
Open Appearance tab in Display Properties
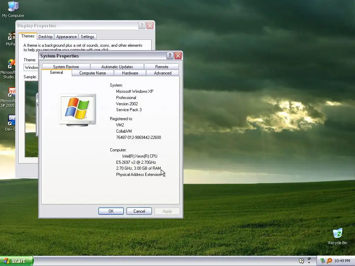point(66,37)
